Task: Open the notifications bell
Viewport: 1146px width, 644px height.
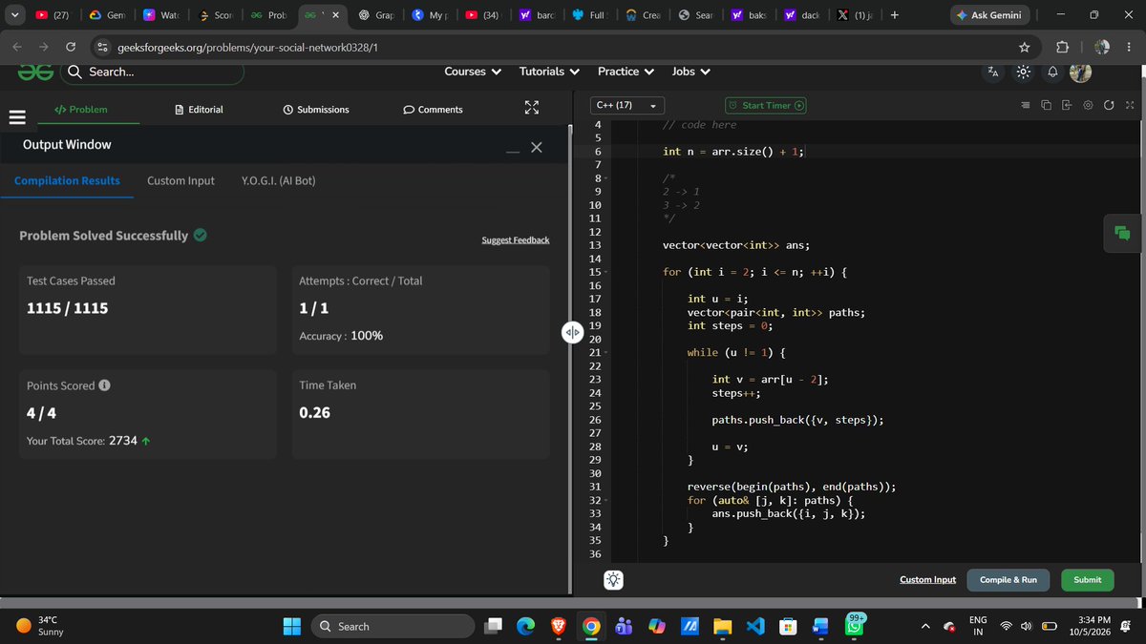Action: tap(1052, 73)
